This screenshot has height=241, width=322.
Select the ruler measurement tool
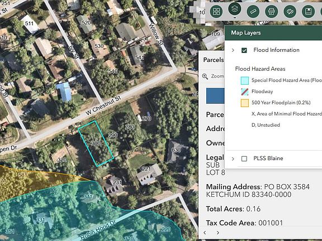pyautogui.click(x=253, y=11)
